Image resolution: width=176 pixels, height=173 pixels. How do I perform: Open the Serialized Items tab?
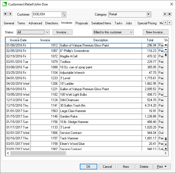tap(101, 23)
